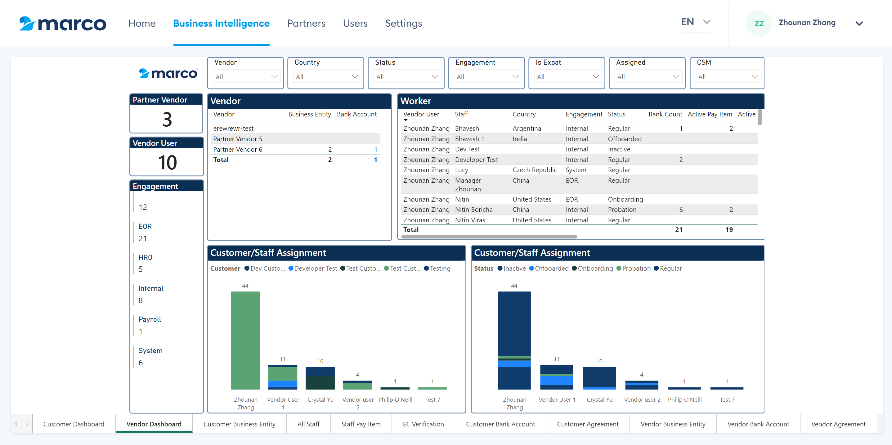
Task: Click the Offboarded status legend marker
Action: click(531, 268)
